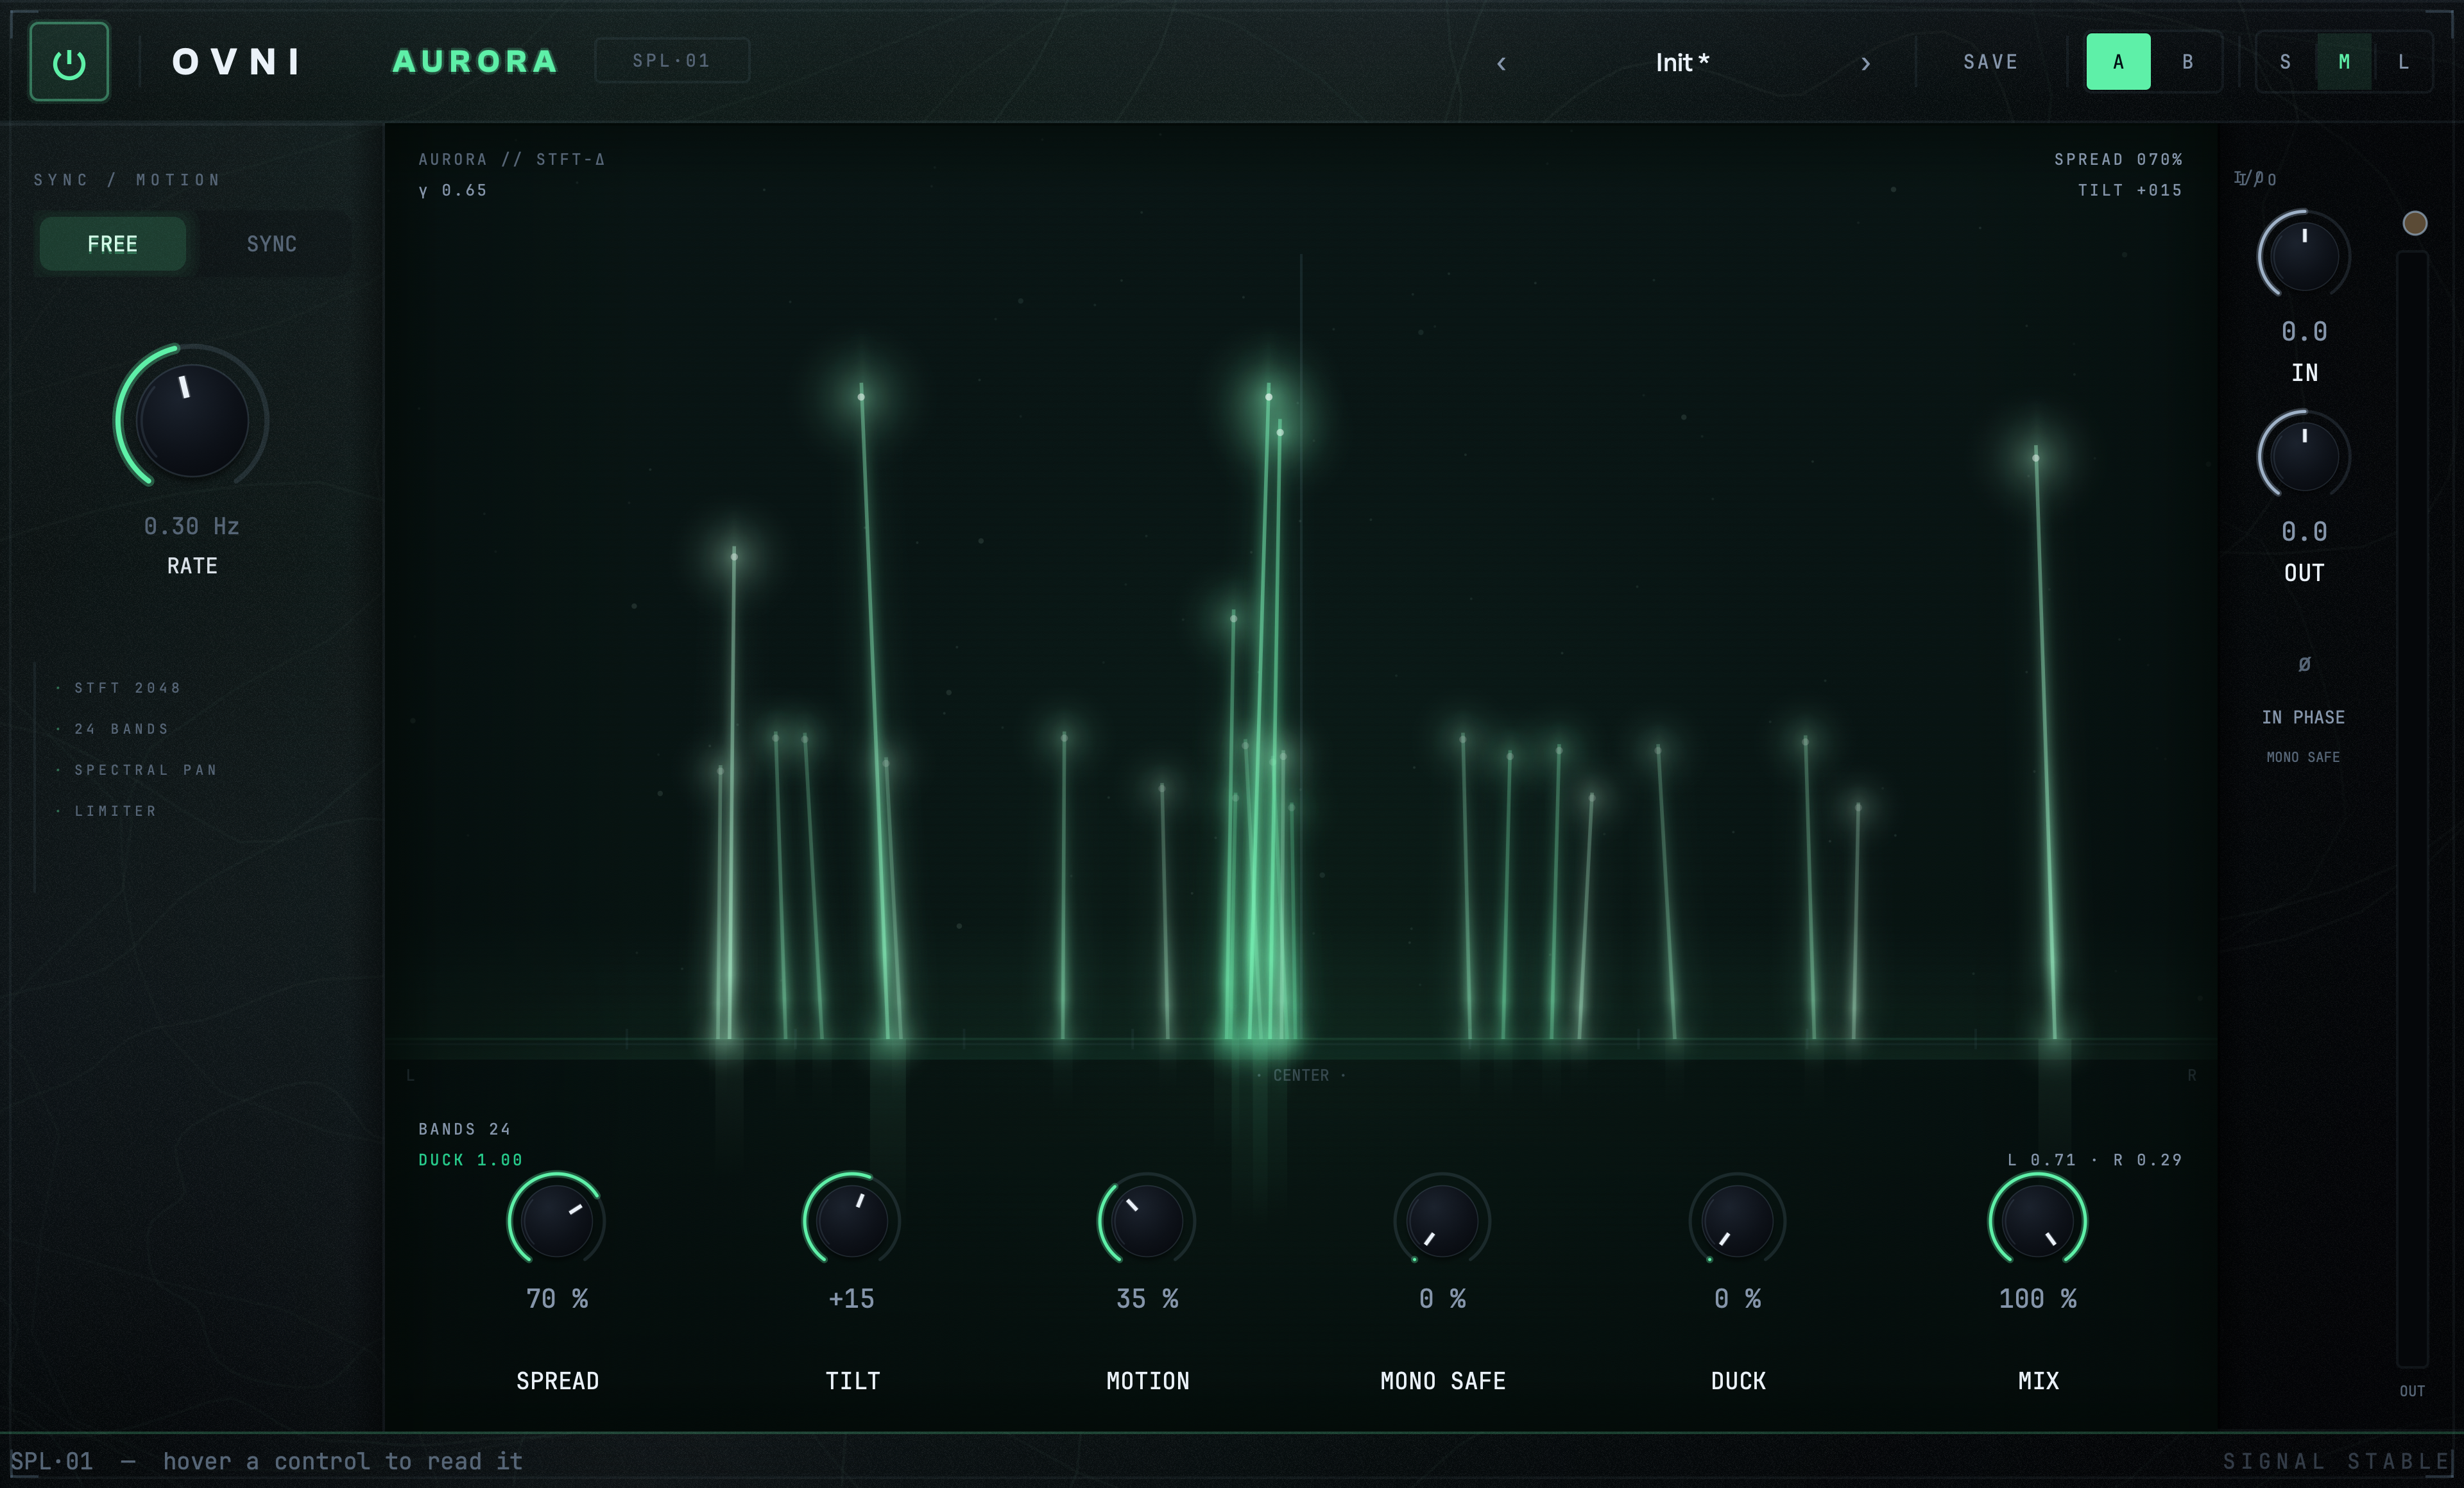Viewport: 2464px width, 1488px height.
Task: Set interface size to M
Action: pyautogui.click(x=2344, y=62)
